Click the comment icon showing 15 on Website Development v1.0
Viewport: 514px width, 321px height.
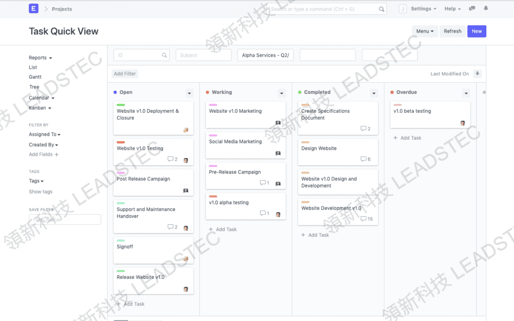tap(364, 219)
